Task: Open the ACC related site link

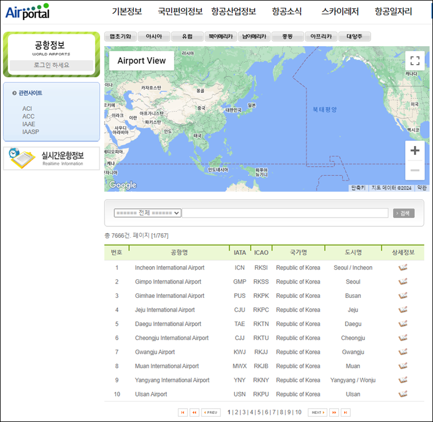Action: [x=28, y=116]
